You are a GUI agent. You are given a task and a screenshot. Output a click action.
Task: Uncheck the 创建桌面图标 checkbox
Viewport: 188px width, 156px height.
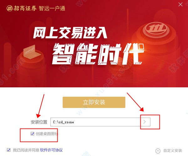point(32,134)
